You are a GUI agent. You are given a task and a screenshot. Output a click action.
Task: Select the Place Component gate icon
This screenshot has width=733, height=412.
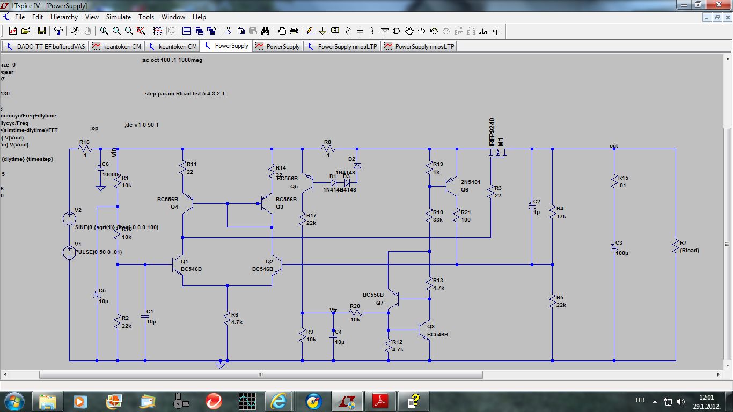pyautogui.click(x=397, y=31)
